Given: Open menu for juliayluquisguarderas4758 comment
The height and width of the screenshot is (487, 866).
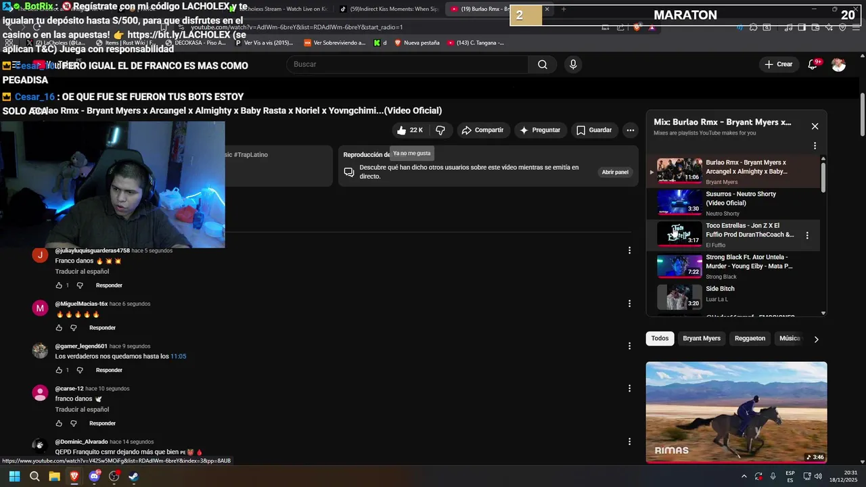Looking at the screenshot, I should point(629,250).
